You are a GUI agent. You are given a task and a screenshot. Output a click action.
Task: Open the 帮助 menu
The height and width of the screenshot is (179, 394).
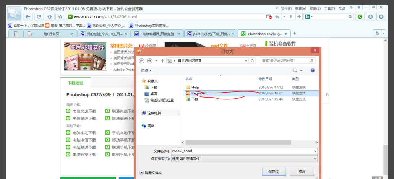pos(342,8)
